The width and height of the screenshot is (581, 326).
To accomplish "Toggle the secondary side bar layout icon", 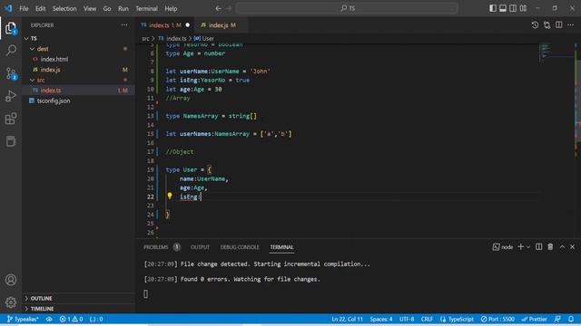I will (x=512, y=8).
